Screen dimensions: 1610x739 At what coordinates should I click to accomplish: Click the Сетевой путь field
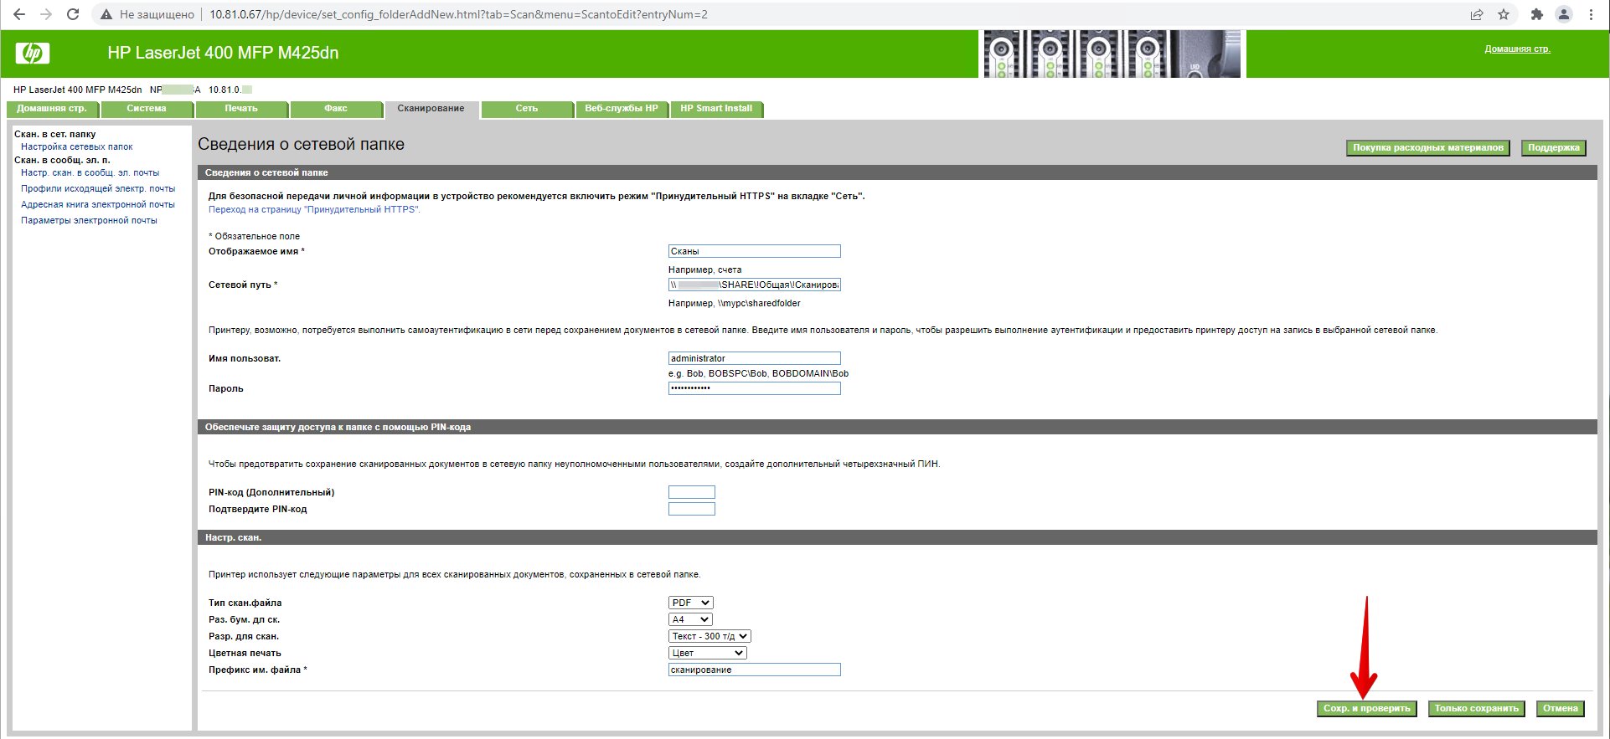pyautogui.click(x=754, y=285)
